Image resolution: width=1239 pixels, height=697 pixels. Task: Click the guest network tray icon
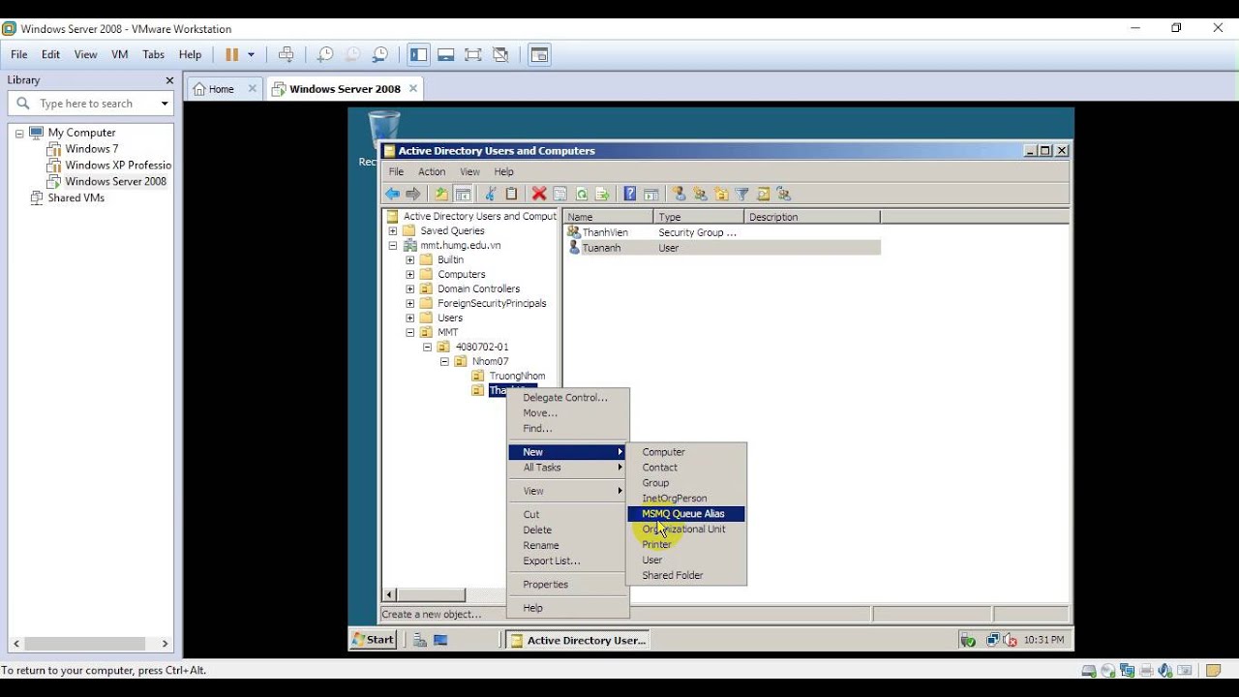[993, 640]
